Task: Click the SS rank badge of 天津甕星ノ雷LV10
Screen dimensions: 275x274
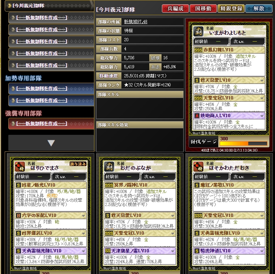Action: [108, 251]
